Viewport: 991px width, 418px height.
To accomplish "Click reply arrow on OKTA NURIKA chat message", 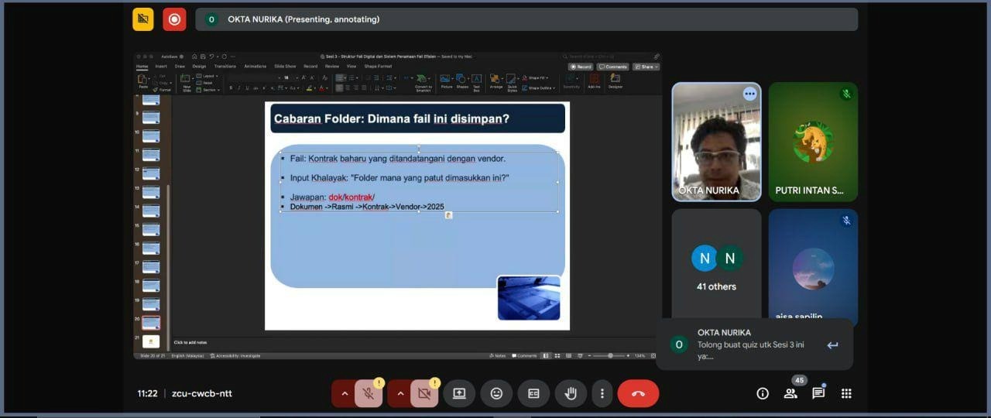I will pyautogui.click(x=832, y=345).
